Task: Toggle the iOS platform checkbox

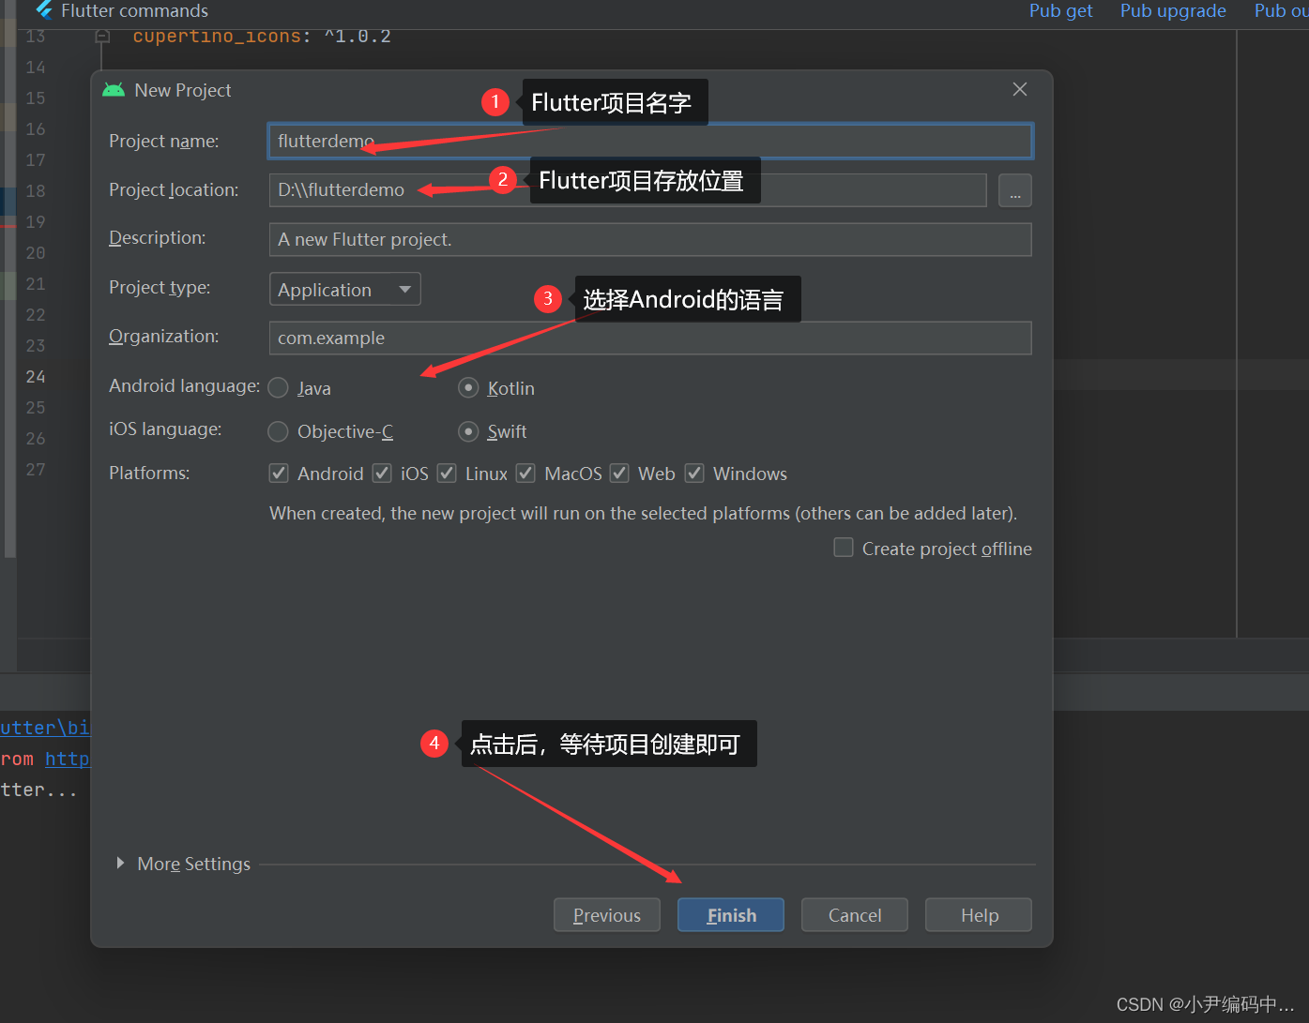Action: pos(382,474)
